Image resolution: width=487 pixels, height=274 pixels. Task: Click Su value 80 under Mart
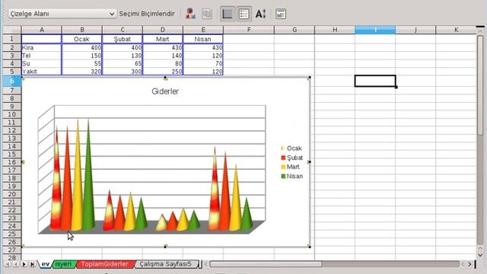pos(163,63)
